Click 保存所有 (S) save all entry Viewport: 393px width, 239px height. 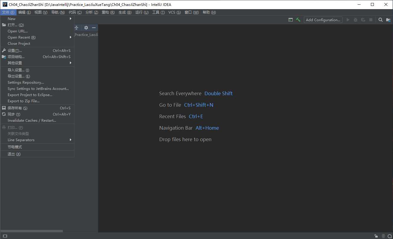pos(37,108)
